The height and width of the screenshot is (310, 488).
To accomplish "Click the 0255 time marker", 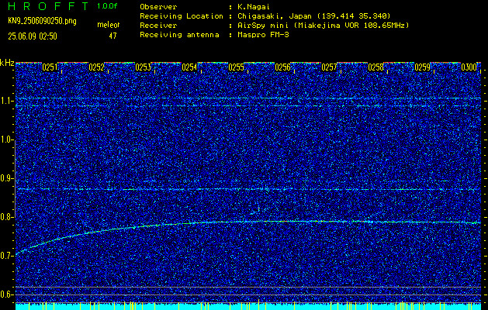I will point(236,67).
